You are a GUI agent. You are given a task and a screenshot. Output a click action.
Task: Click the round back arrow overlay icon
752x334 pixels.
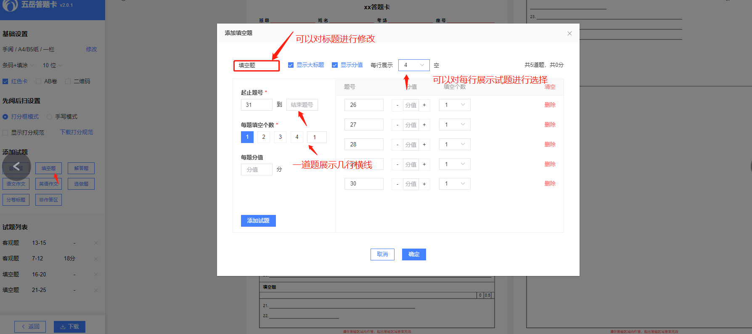(16, 167)
